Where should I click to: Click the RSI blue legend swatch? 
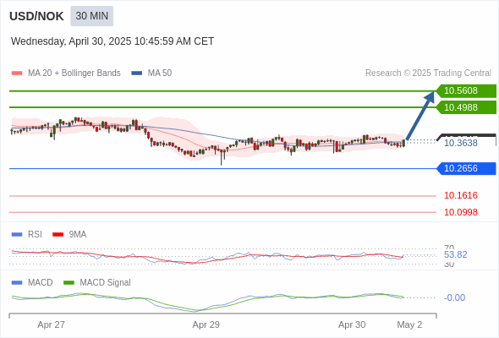tap(17, 235)
